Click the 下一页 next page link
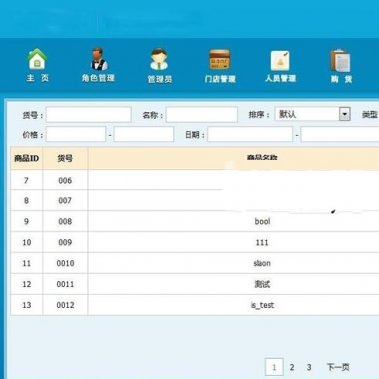 338,367
